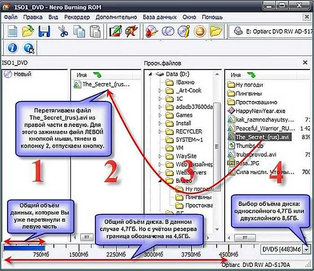Open the Файл menu
This screenshot has width=314, height=271.
point(11,17)
